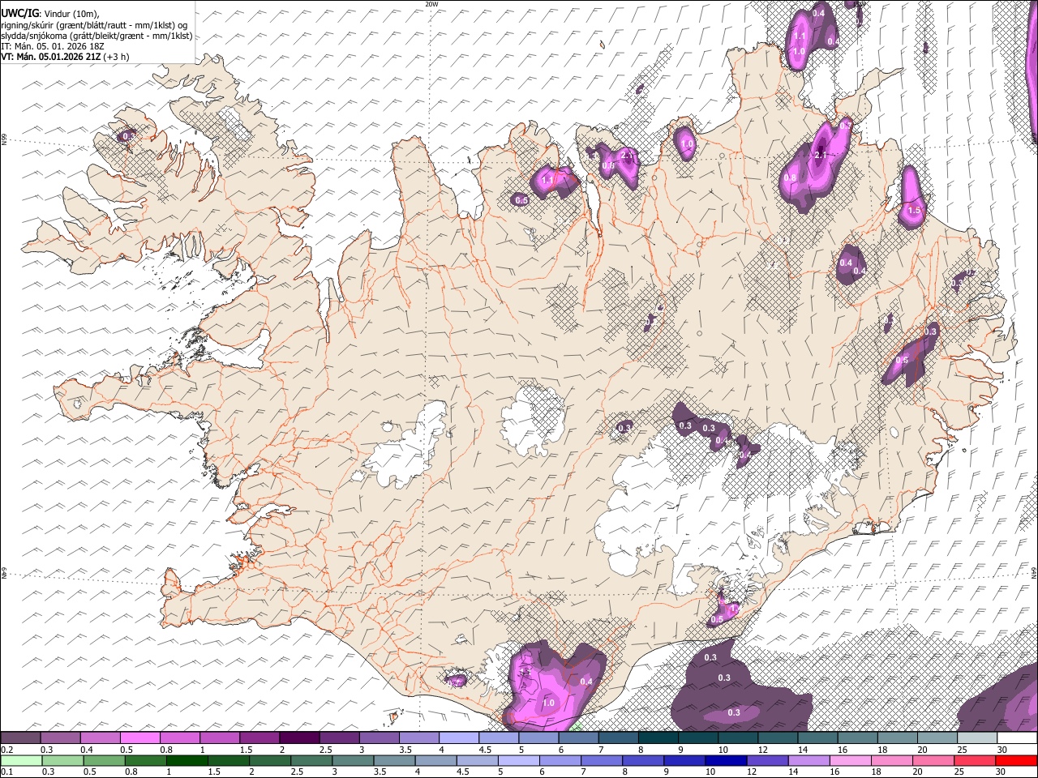Click the 1.0 value in the south coast cell

pyautogui.click(x=548, y=703)
